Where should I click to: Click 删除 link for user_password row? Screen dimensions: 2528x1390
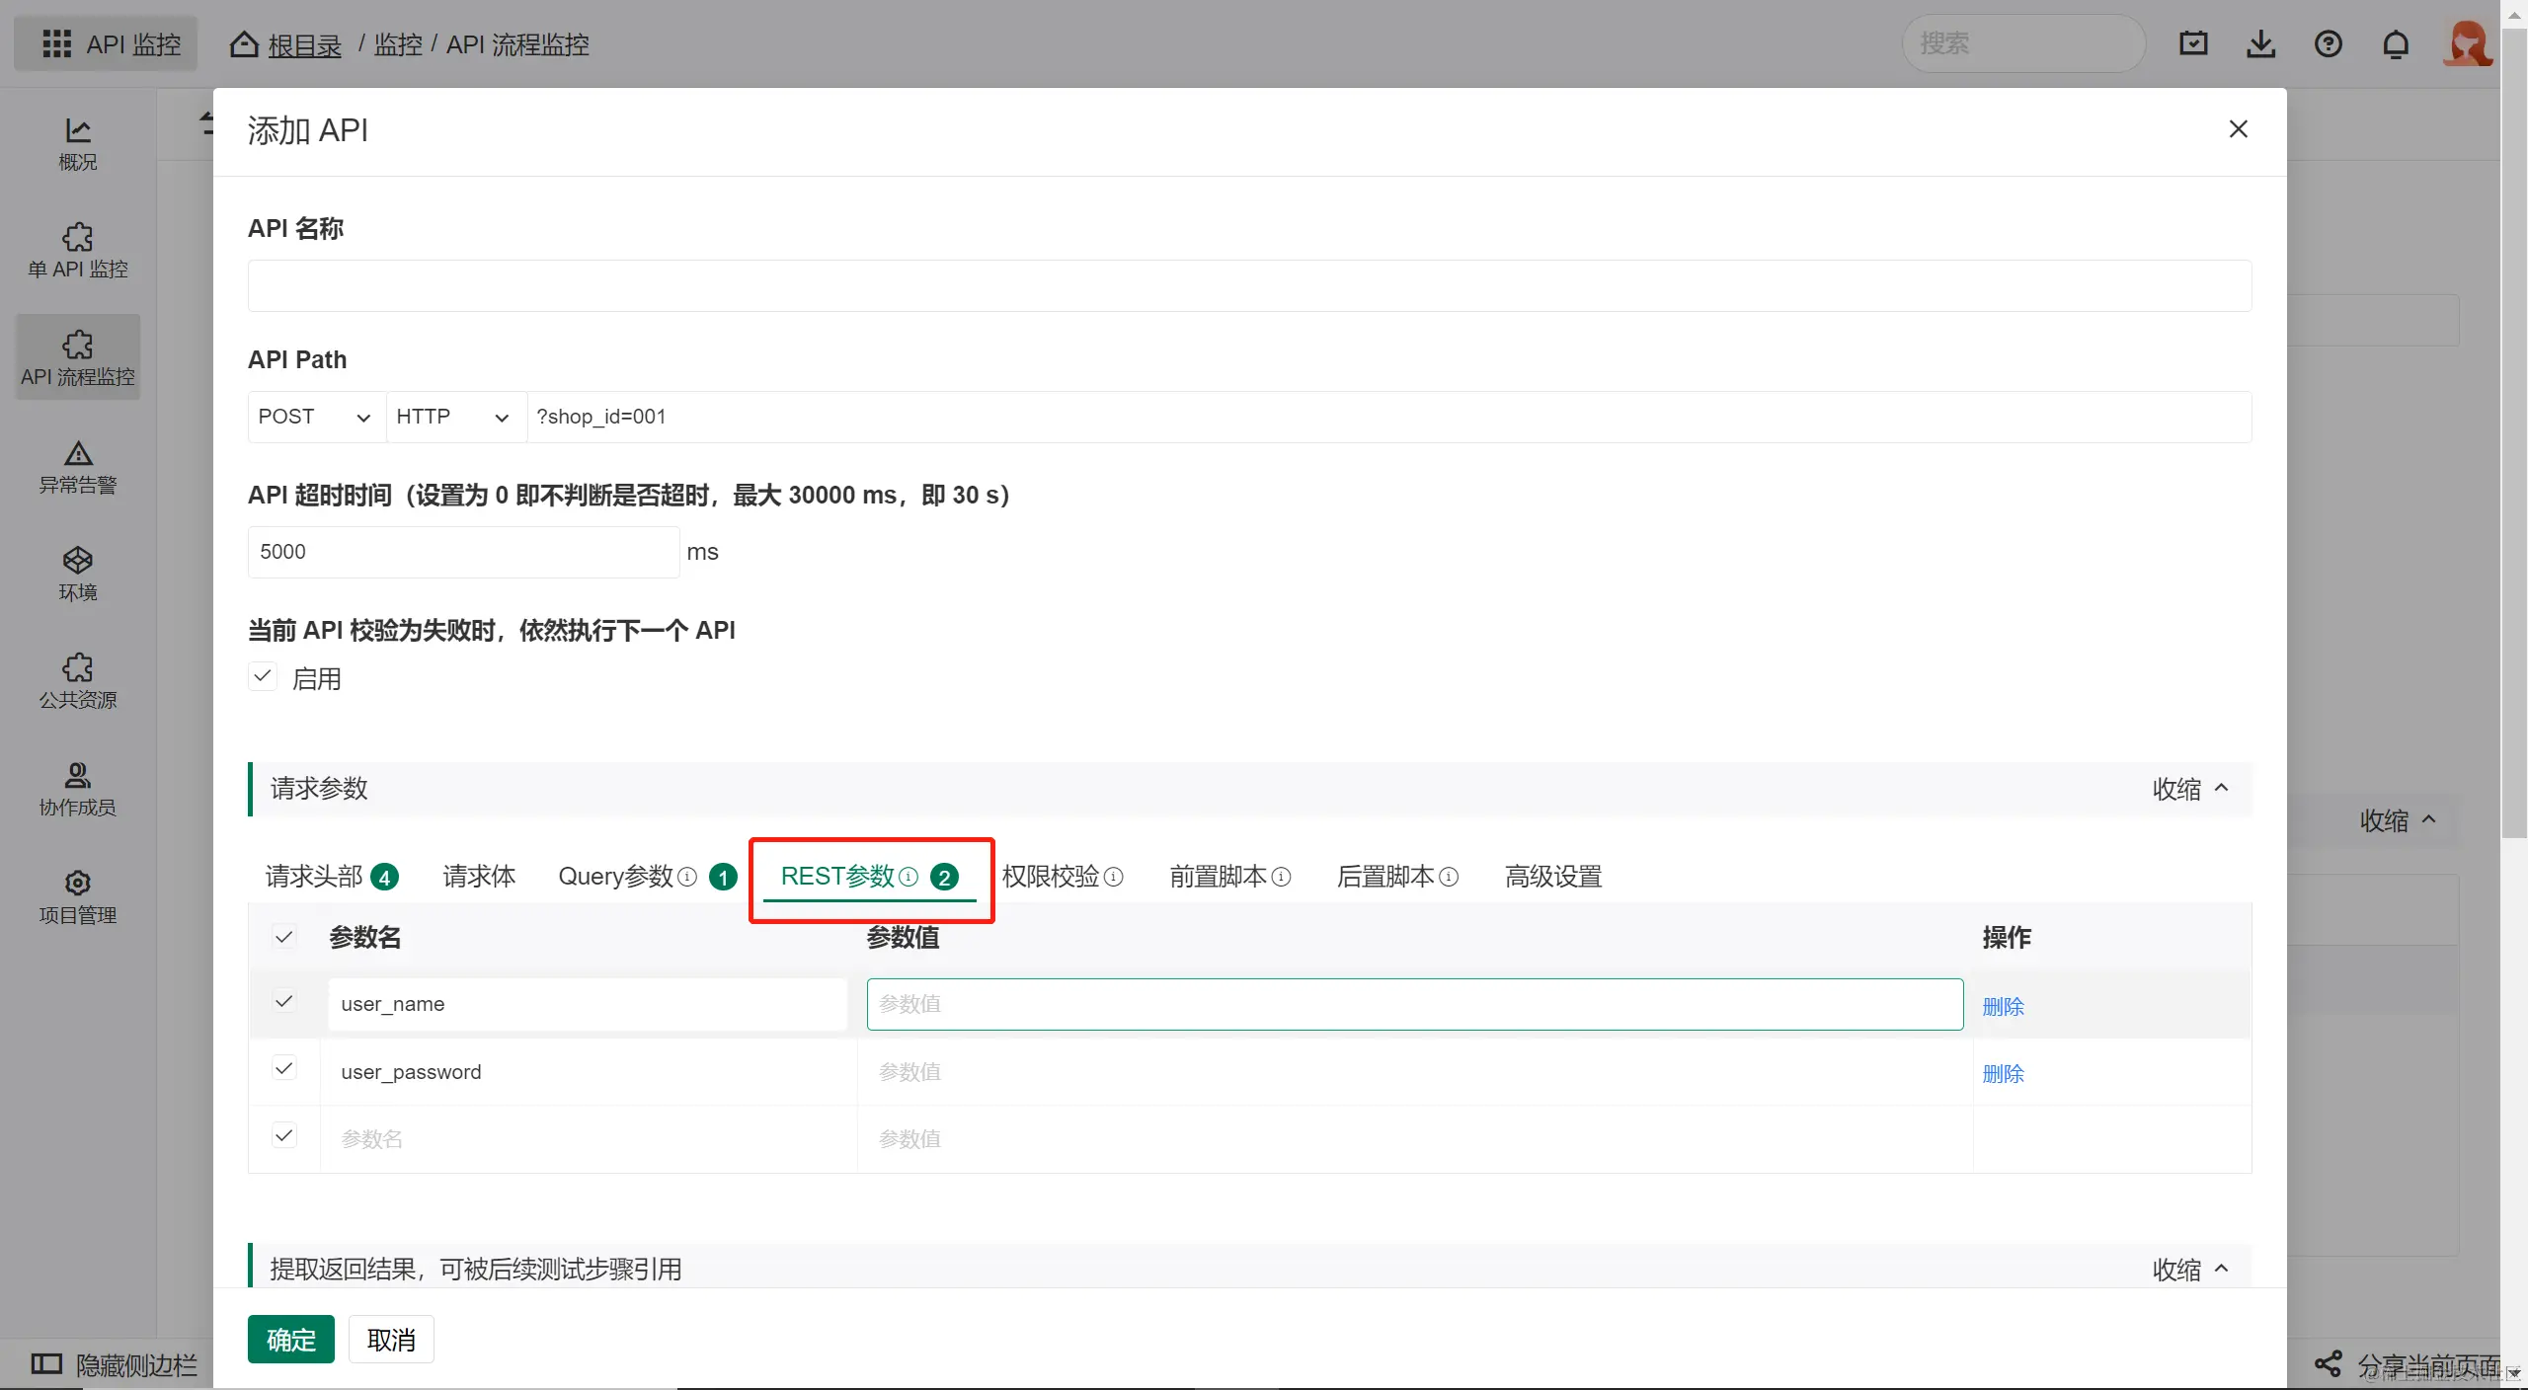pyautogui.click(x=2003, y=1073)
